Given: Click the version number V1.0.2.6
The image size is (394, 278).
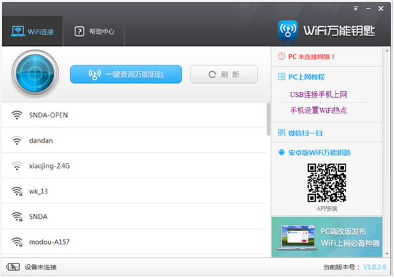Looking at the screenshot, I should 374,267.
